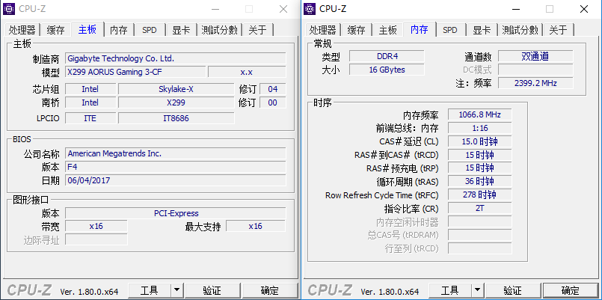Switch to SPD tab in right window

pyautogui.click(x=450, y=30)
